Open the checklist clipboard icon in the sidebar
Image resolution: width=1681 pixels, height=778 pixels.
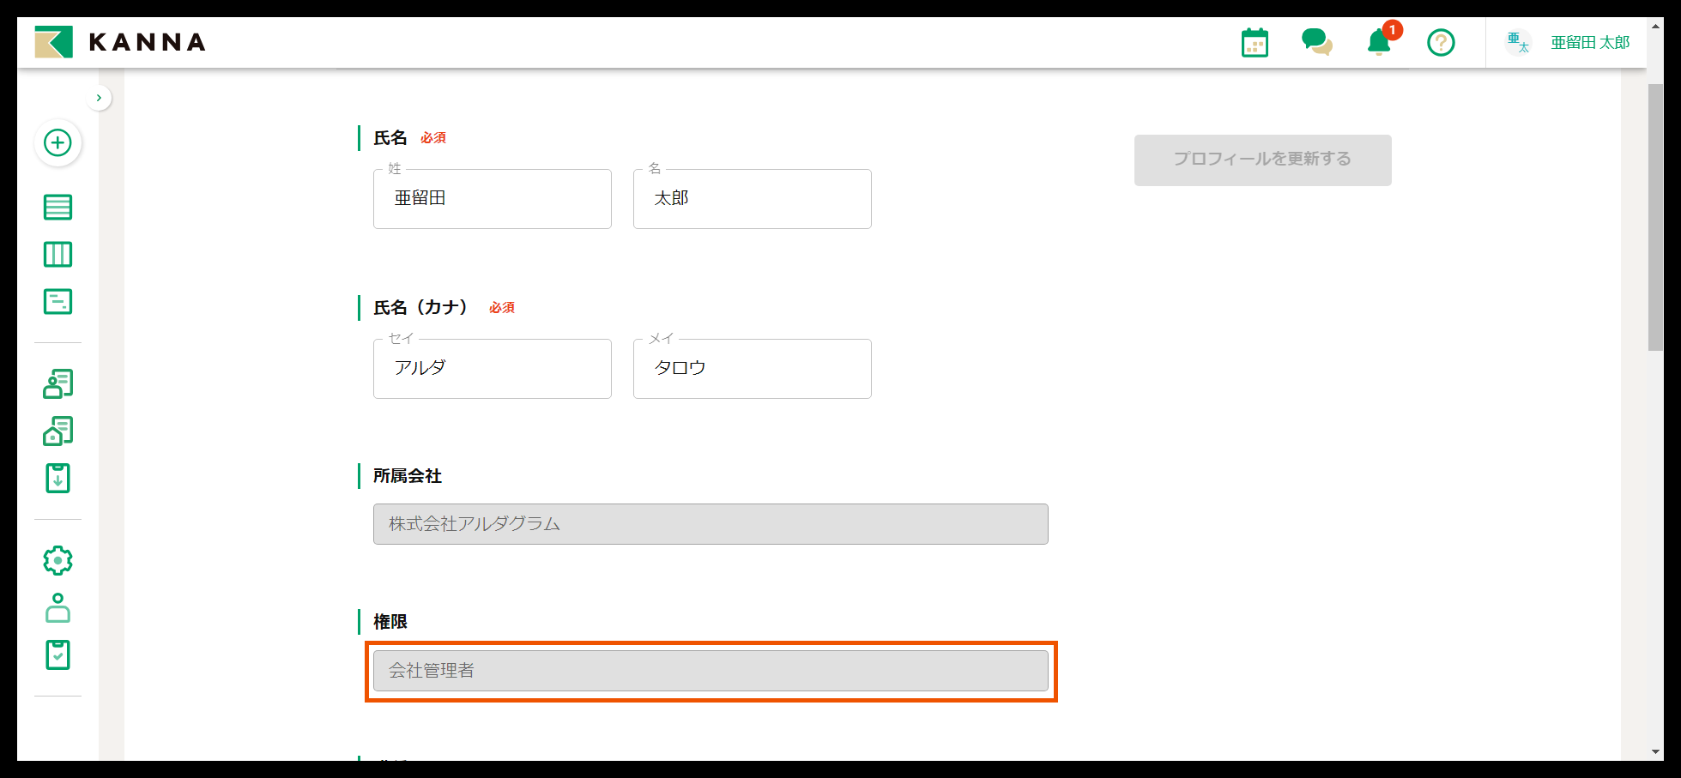(57, 654)
